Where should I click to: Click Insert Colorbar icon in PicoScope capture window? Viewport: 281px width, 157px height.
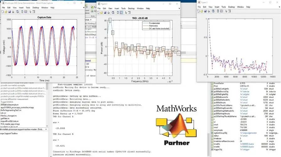[22, 12]
